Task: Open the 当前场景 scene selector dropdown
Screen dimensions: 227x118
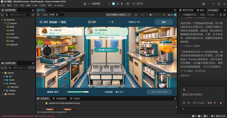Action: pos(101,4)
